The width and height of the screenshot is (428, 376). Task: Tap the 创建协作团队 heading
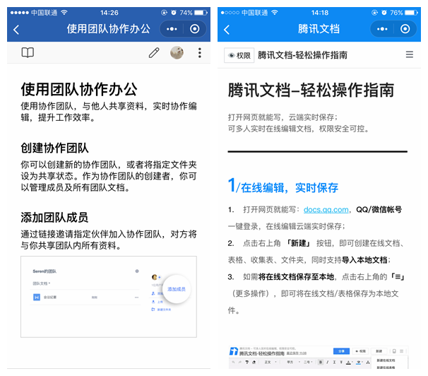(54, 148)
